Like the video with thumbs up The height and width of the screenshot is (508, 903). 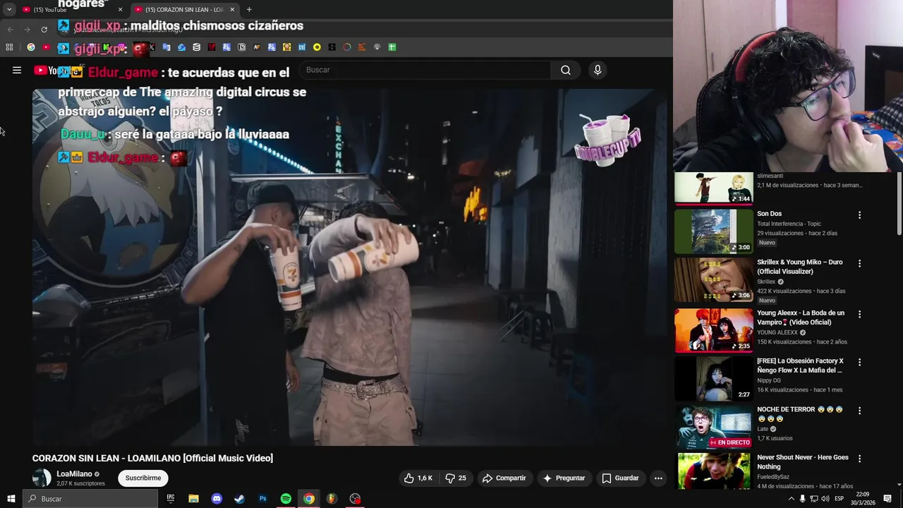tap(418, 478)
